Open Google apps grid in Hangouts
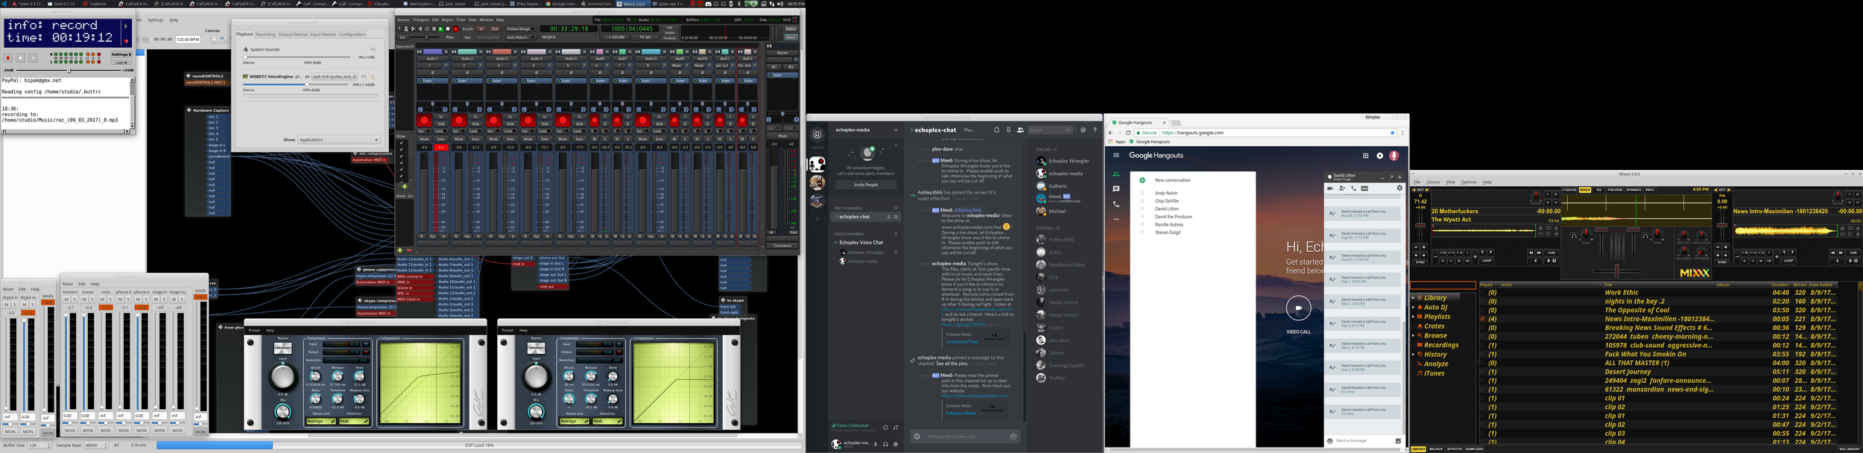The height and width of the screenshot is (453, 1863). (x=1365, y=156)
